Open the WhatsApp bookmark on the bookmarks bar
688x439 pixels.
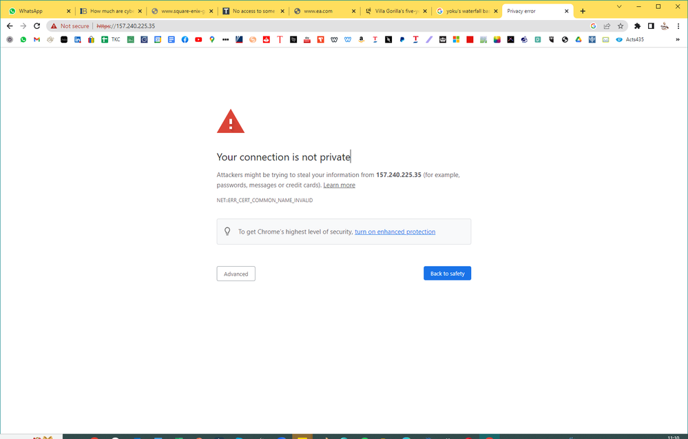(x=23, y=39)
